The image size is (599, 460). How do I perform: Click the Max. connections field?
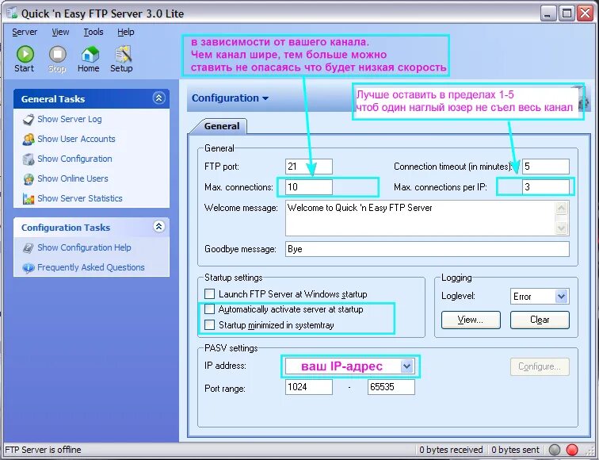point(309,187)
